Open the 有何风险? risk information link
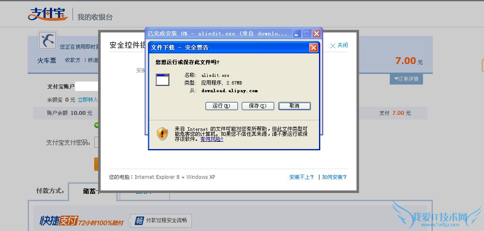 [x=212, y=139]
